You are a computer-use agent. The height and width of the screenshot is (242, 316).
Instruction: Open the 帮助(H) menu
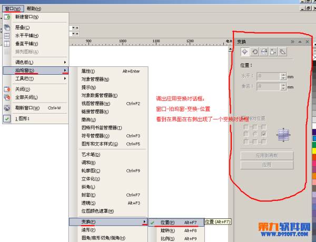34,8
